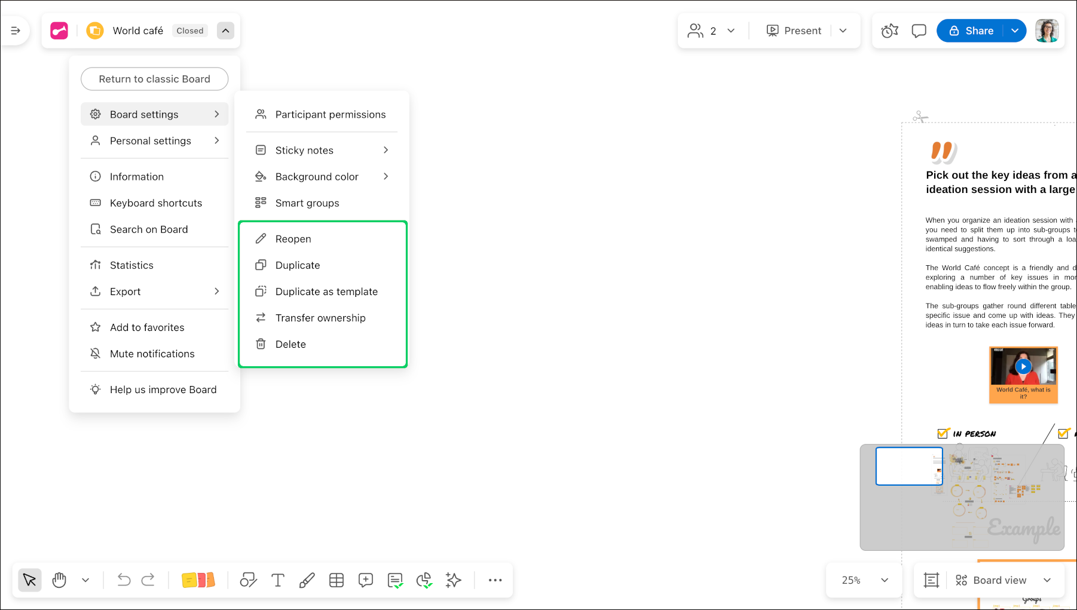Undo the last action

pos(123,580)
